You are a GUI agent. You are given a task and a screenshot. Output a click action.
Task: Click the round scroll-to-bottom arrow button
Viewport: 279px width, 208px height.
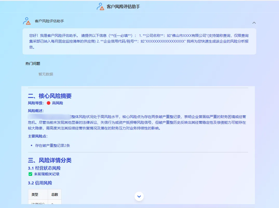point(139,196)
